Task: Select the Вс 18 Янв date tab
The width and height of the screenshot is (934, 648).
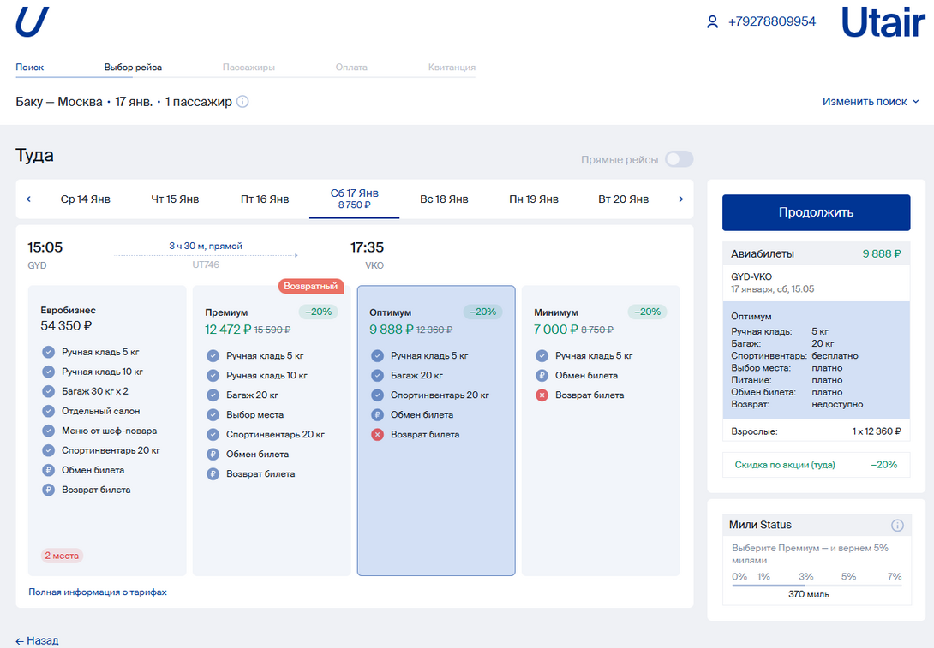Action: point(444,199)
